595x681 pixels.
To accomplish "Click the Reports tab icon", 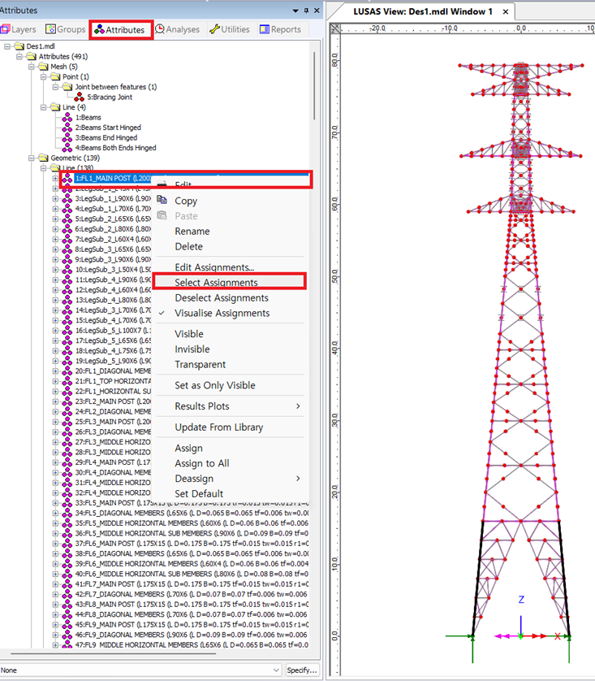I will coord(265,30).
